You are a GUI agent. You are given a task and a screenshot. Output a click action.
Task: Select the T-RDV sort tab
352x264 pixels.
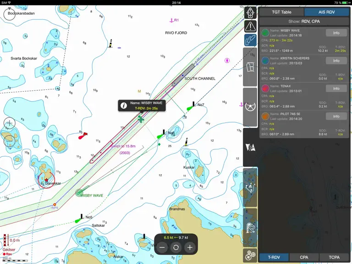tap(274, 257)
